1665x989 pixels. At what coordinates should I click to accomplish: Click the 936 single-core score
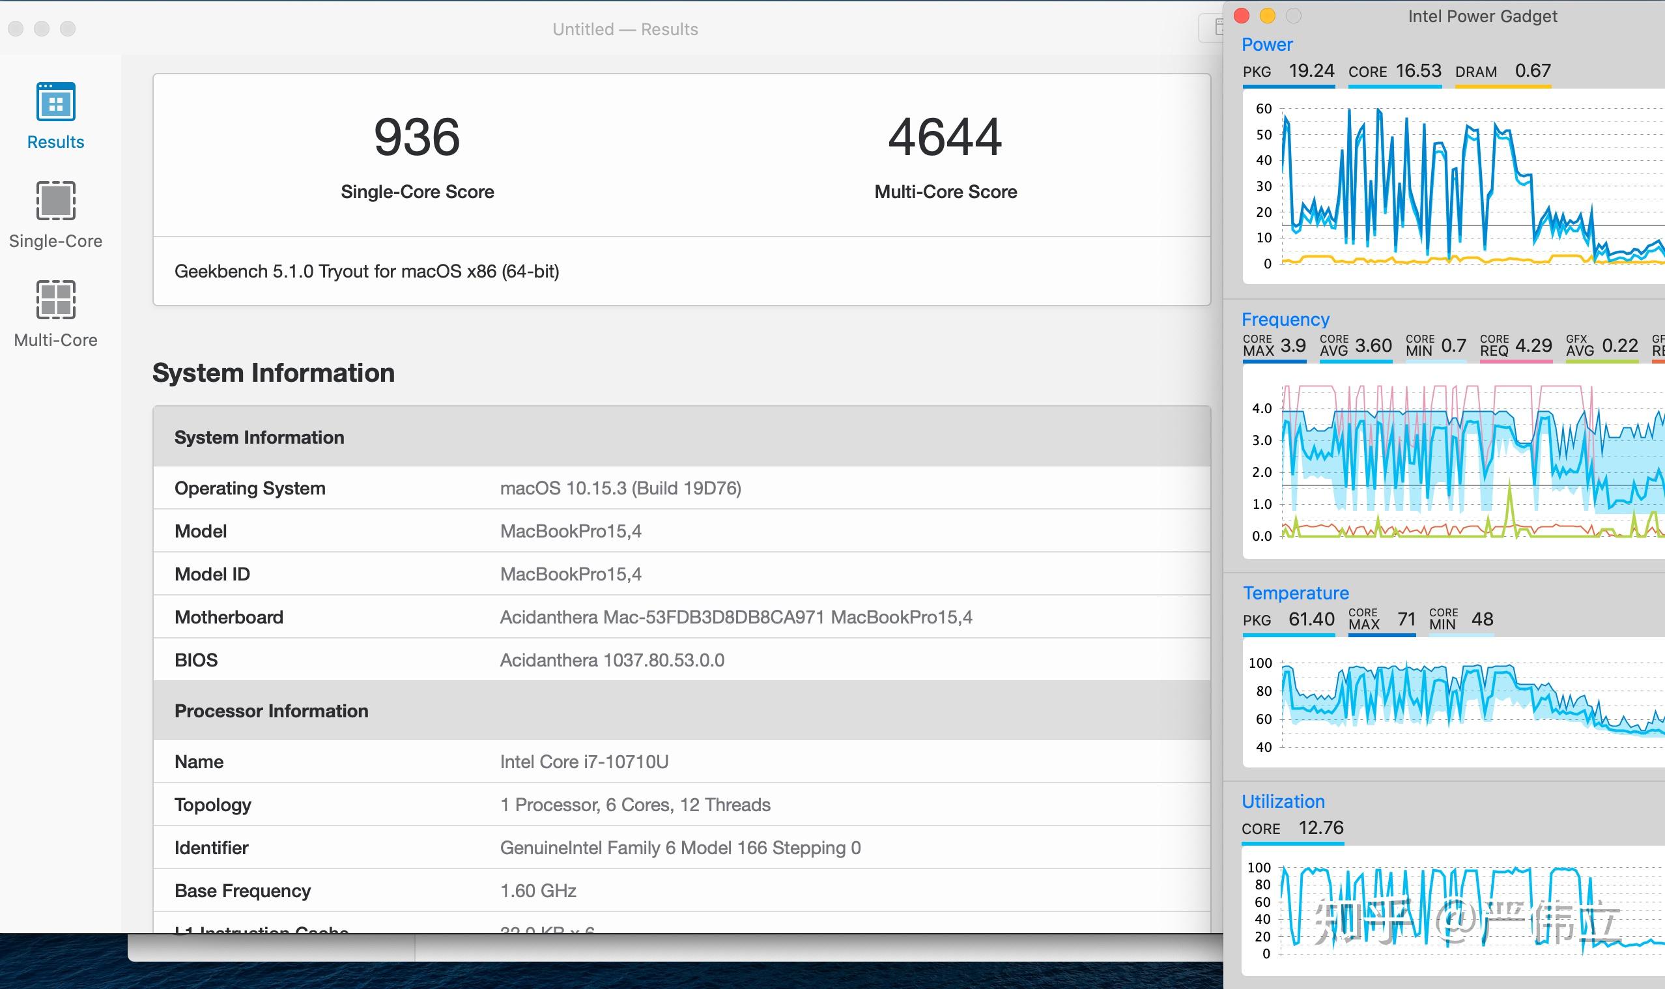coord(417,137)
